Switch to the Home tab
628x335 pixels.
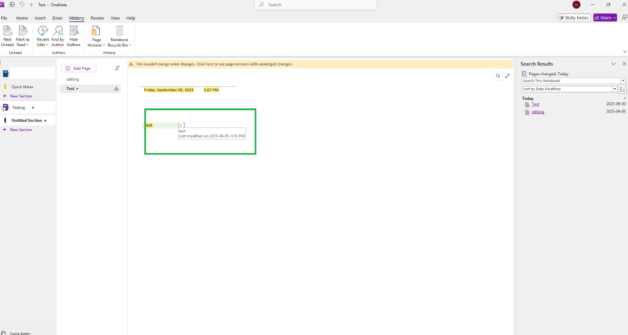tap(22, 18)
